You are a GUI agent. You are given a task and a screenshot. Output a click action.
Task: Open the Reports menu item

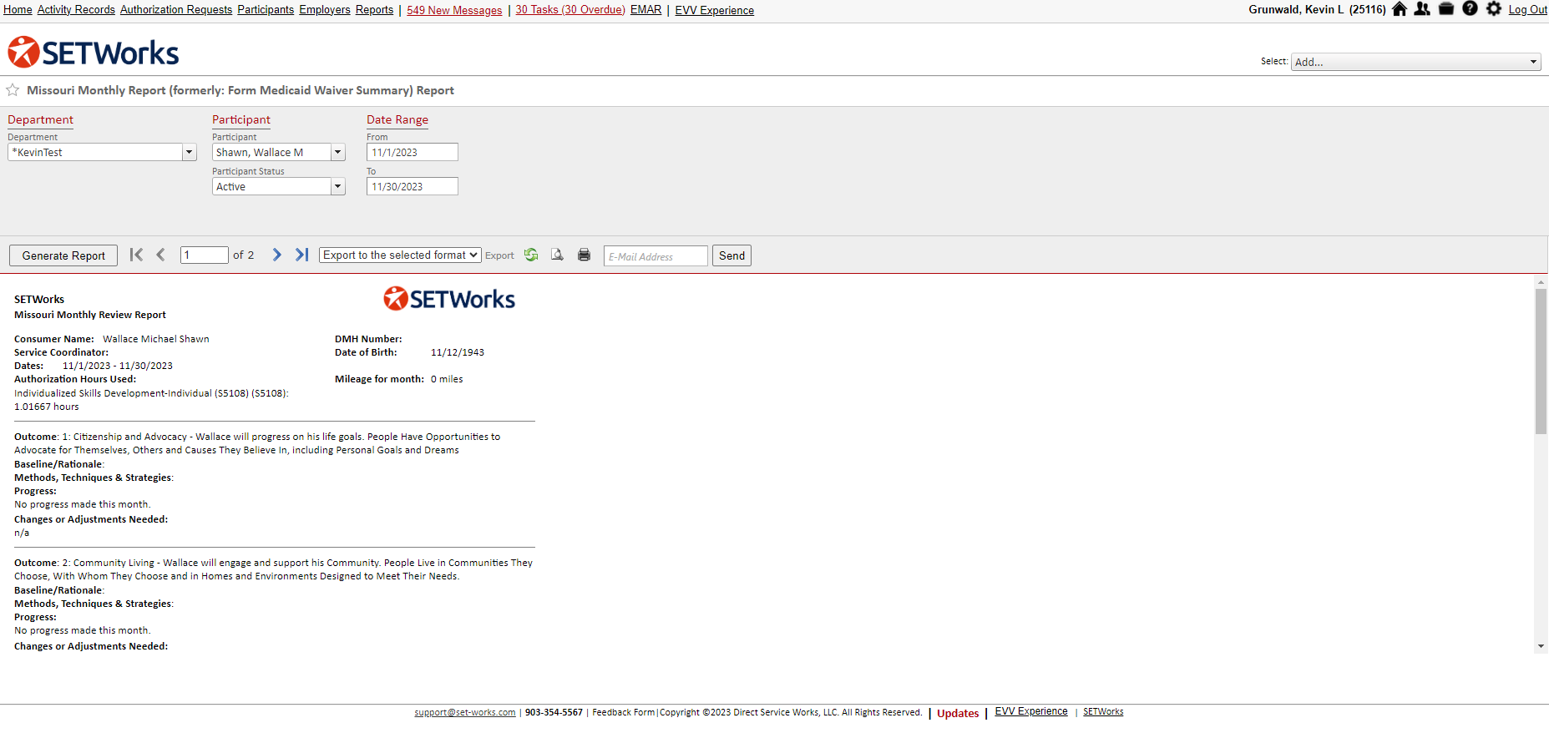pyautogui.click(x=374, y=10)
